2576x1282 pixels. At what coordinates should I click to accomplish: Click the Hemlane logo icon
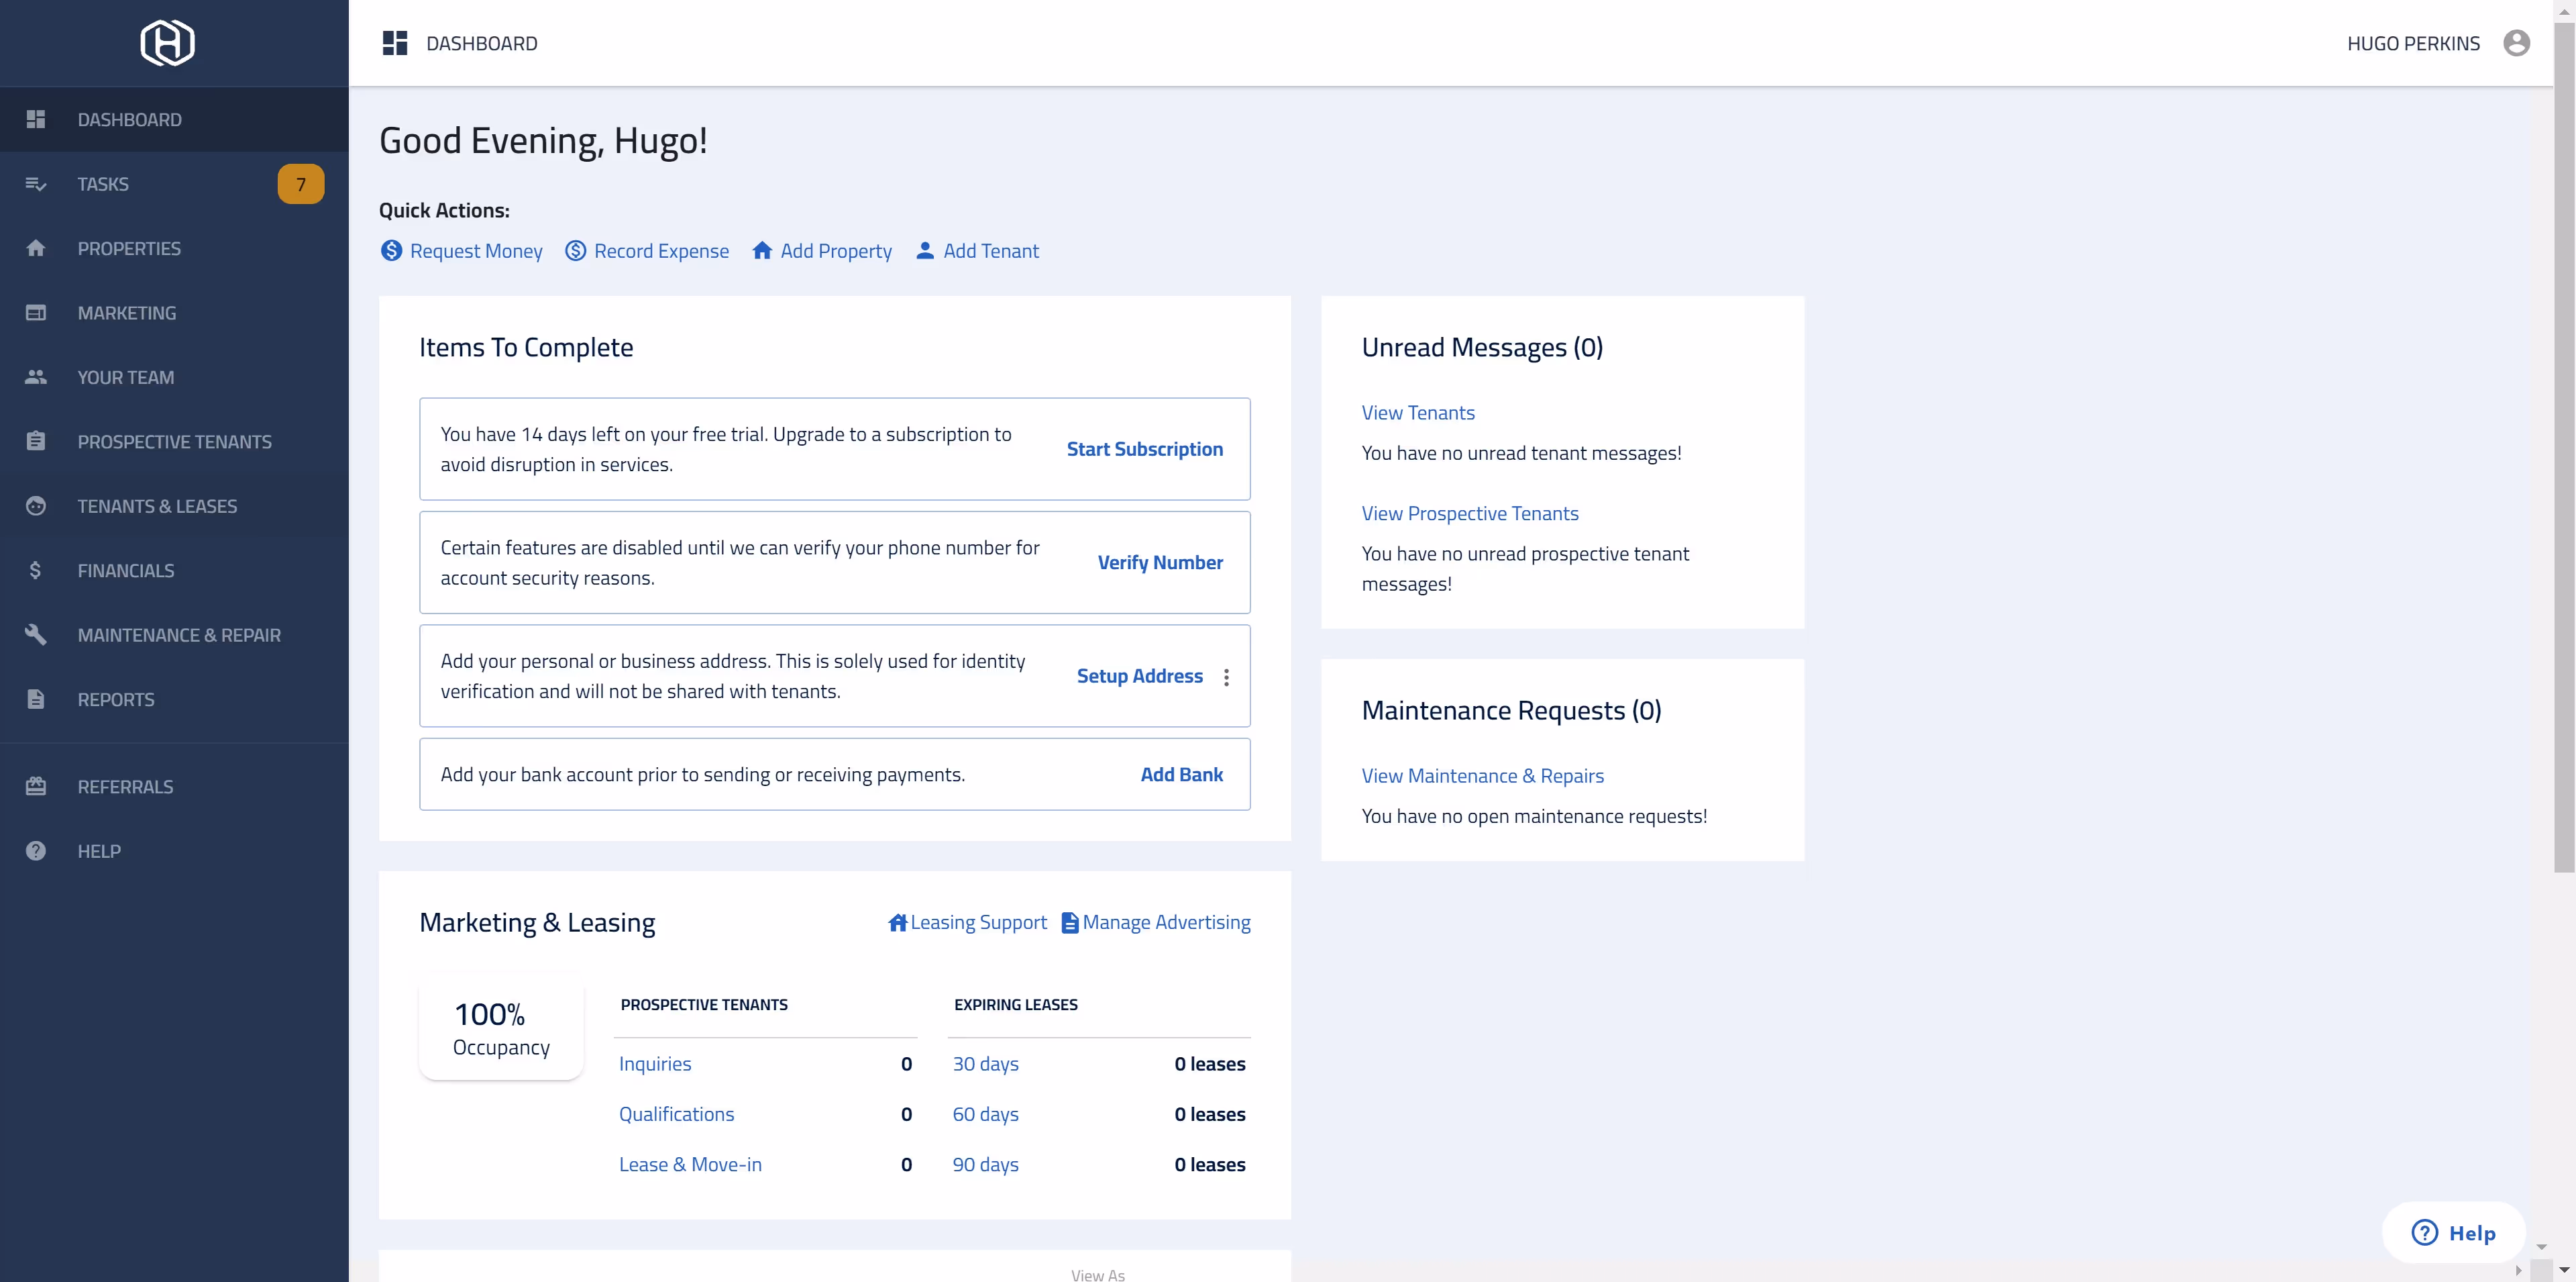(x=167, y=43)
